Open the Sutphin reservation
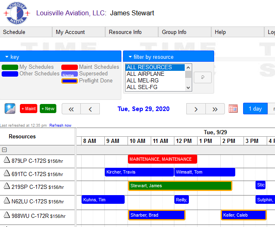The width and height of the screenshot is (275, 227). 265,200
